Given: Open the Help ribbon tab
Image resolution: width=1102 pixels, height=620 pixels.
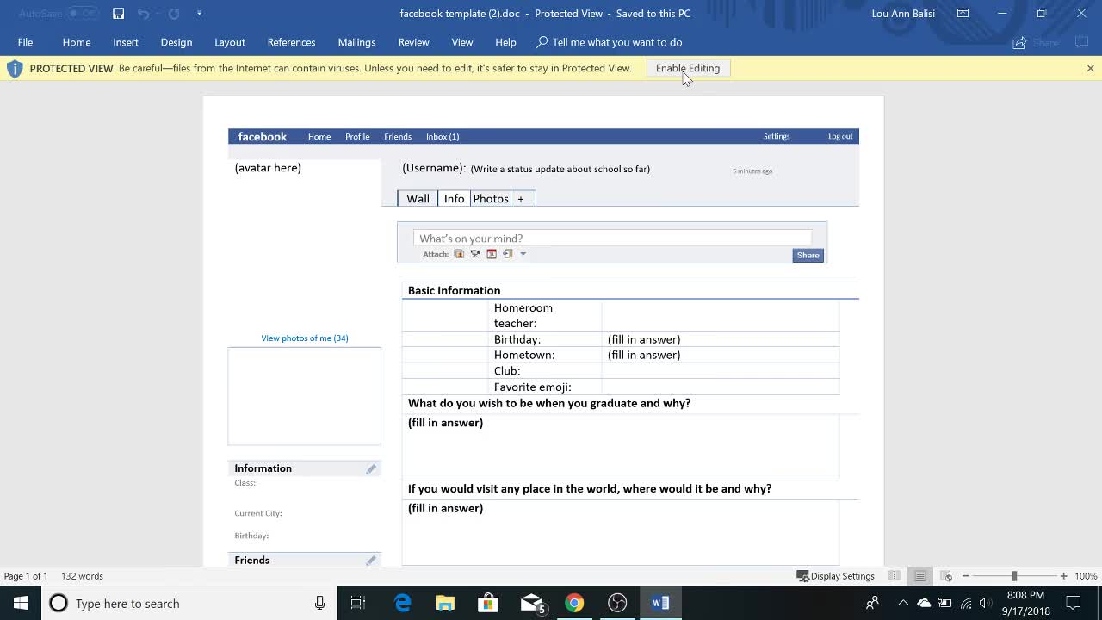Looking at the screenshot, I should click(505, 42).
